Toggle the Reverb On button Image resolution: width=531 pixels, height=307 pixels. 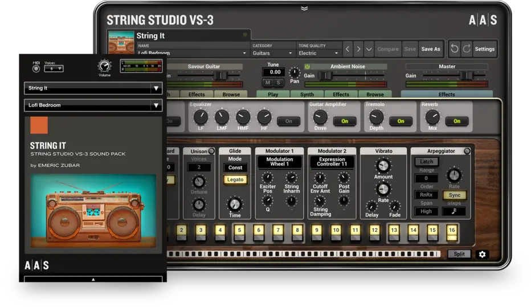pyautogui.click(x=457, y=121)
